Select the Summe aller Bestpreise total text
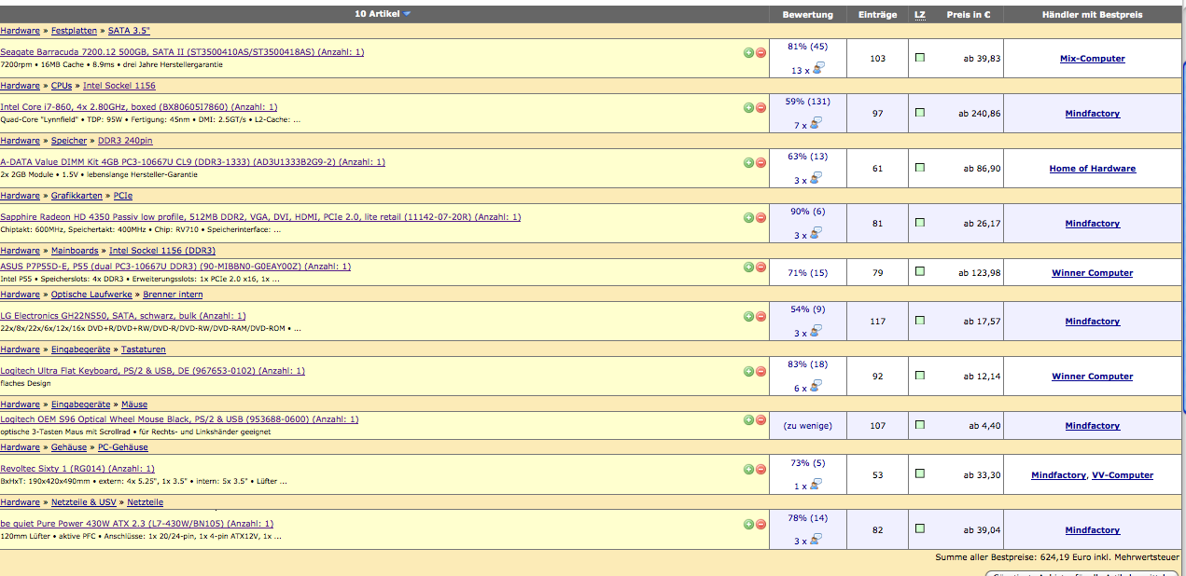Image resolution: width=1186 pixels, height=576 pixels. pos(1059,557)
